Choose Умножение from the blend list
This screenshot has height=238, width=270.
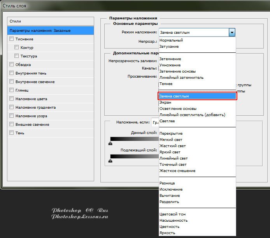[170, 65]
